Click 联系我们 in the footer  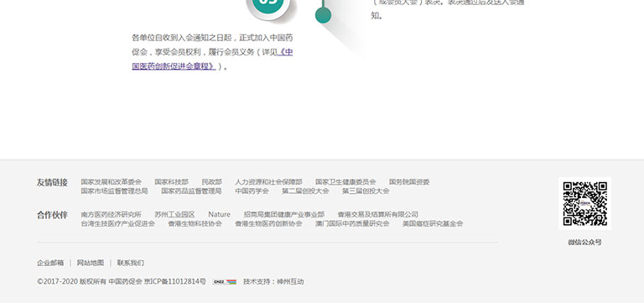pyautogui.click(x=131, y=263)
